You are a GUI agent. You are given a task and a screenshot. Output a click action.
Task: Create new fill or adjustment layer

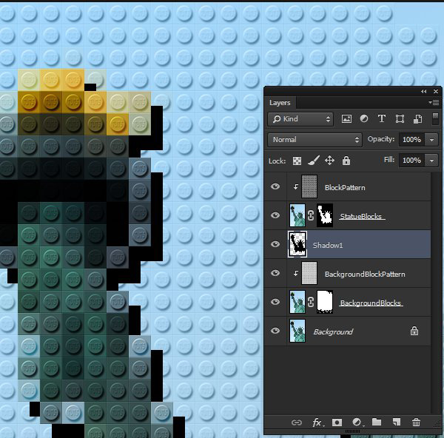357,422
